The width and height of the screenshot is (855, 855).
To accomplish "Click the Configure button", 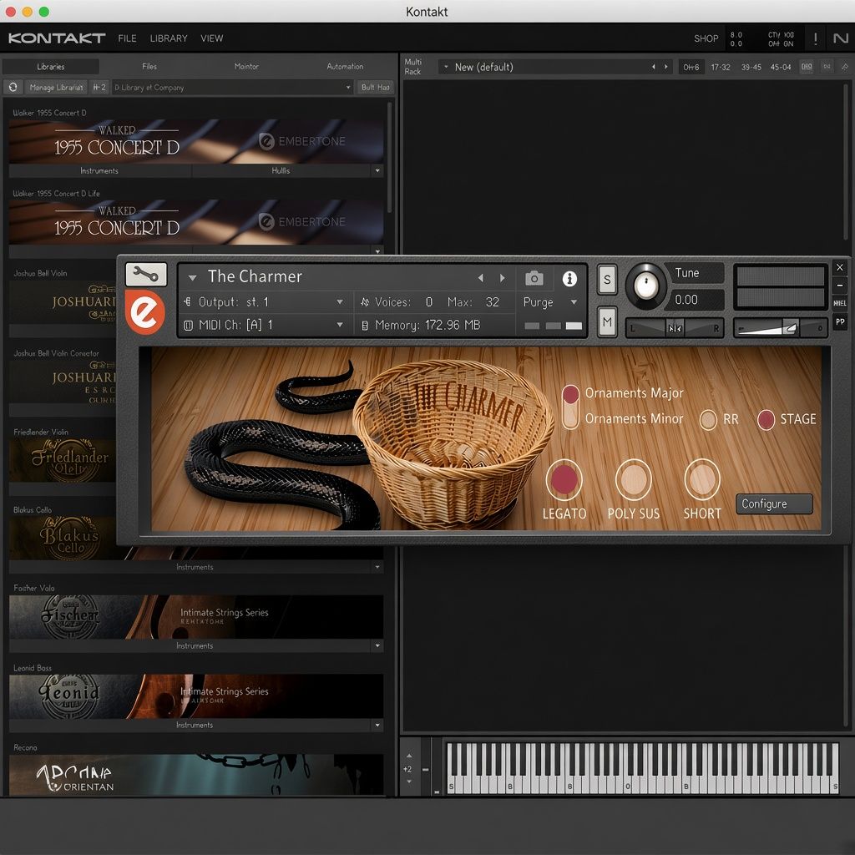I will point(774,503).
